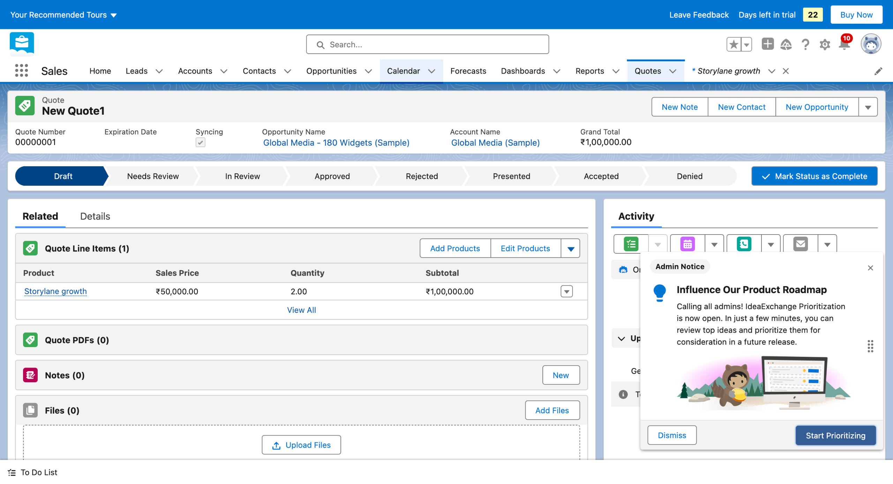Click the pencil icon to edit navigation
This screenshot has height=484, width=893.
878,71
